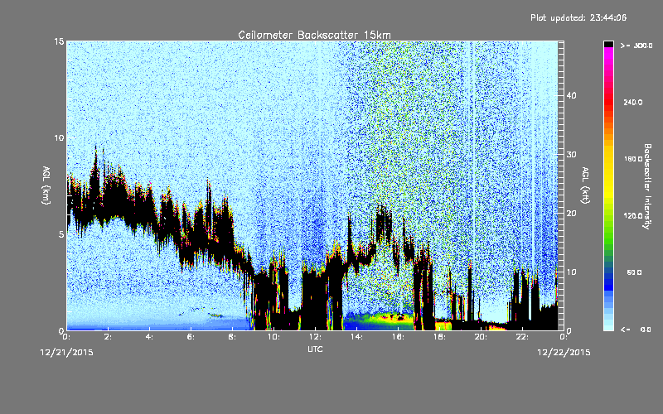The image size is (663, 414).
Task: Click the '6:' hour tick label
Action: 191,337
